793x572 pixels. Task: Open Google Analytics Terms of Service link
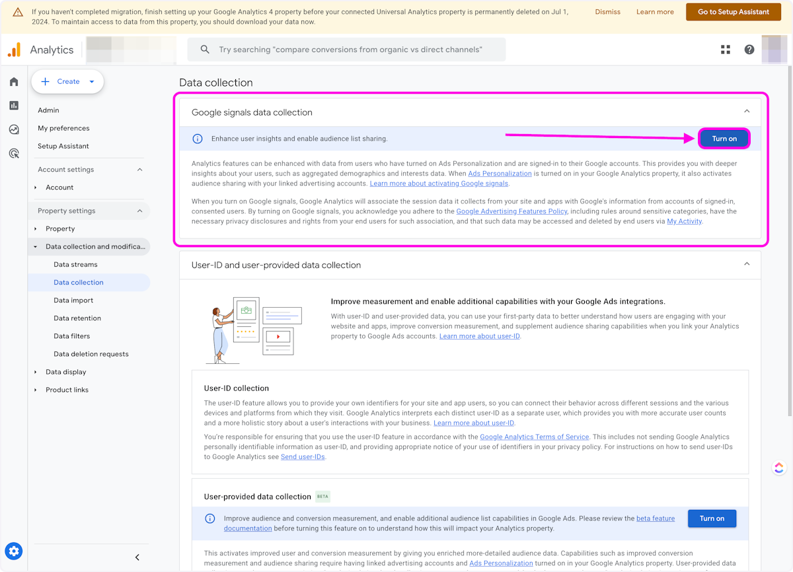click(534, 437)
